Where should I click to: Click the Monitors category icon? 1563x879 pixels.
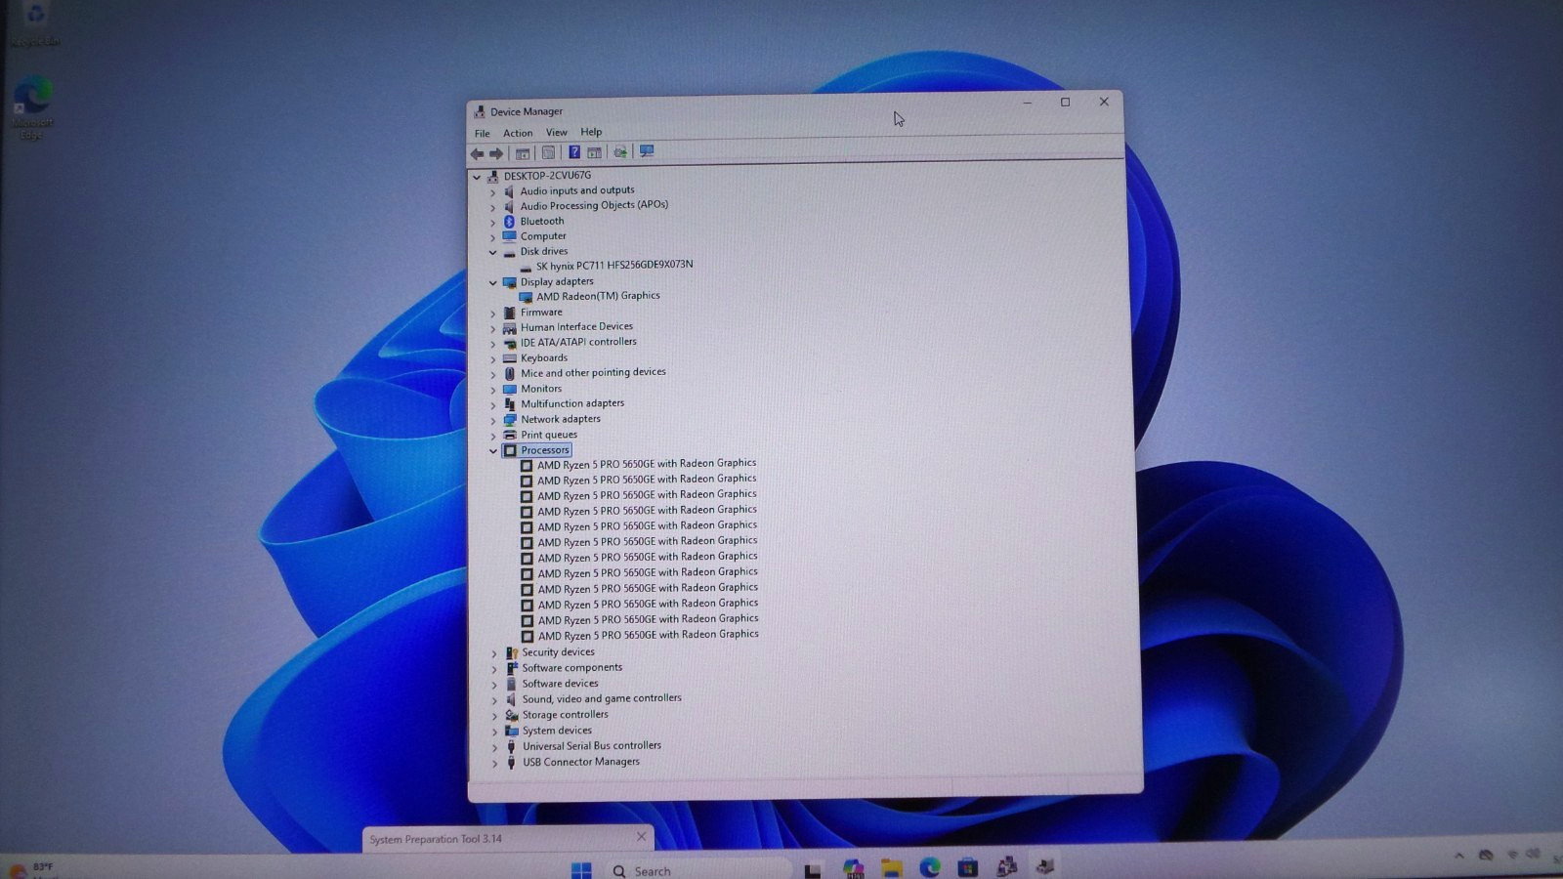click(x=510, y=389)
